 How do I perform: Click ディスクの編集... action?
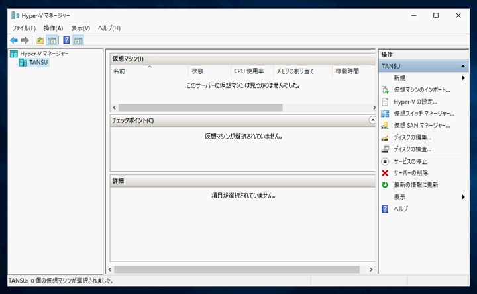click(413, 137)
